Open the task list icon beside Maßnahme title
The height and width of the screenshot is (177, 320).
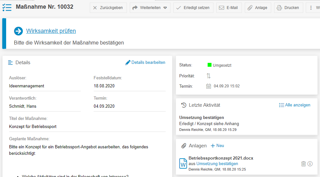(7, 7)
